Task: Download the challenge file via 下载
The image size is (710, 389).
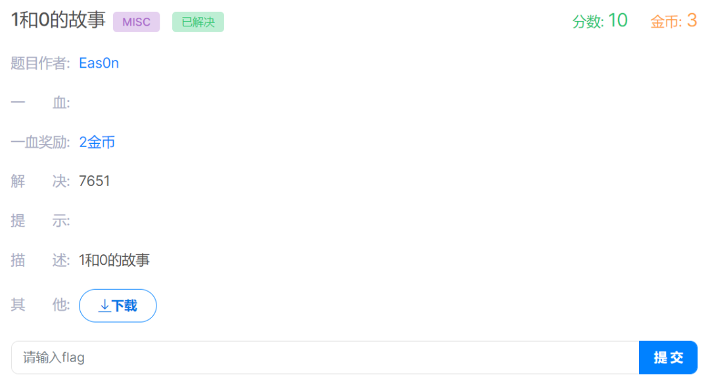Action: coord(118,306)
